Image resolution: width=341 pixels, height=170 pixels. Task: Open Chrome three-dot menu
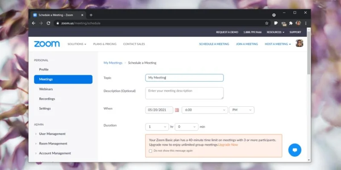click(306, 23)
